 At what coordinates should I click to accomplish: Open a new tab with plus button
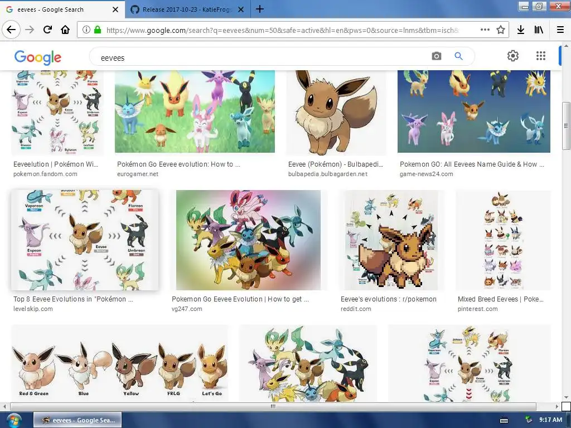coord(260,9)
